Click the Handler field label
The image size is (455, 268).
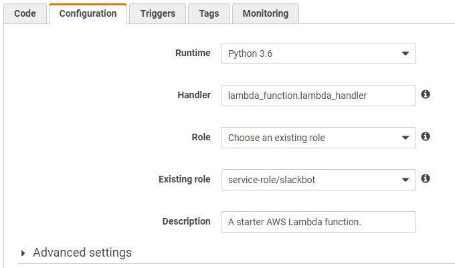194,95
